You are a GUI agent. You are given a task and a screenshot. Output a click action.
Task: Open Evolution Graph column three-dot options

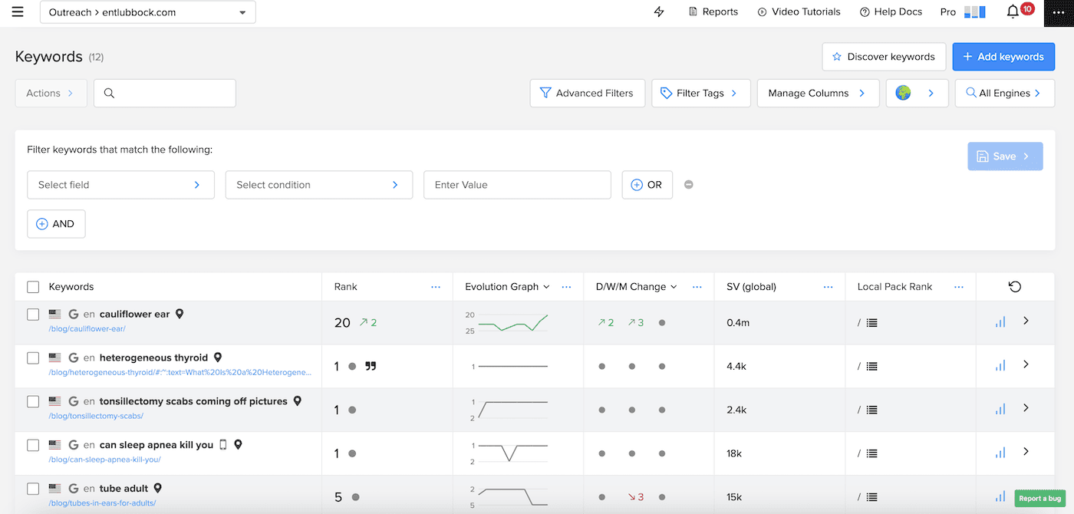coord(566,287)
